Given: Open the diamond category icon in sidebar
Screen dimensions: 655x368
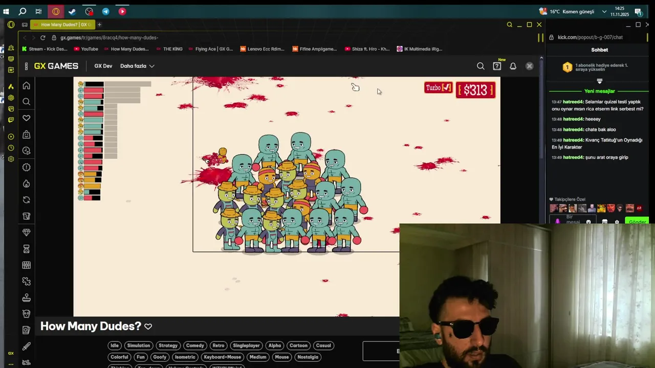Looking at the screenshot, I should [x=26, y=232].
